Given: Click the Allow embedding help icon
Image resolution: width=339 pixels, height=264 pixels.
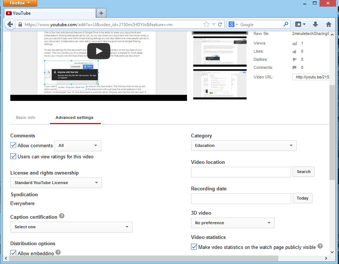Looking at the screenshot, I should pyautogui.click(x=58, y=252).
